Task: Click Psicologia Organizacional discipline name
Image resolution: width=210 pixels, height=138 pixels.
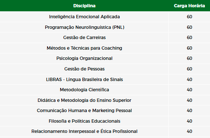Action: (x=84, y=58)
